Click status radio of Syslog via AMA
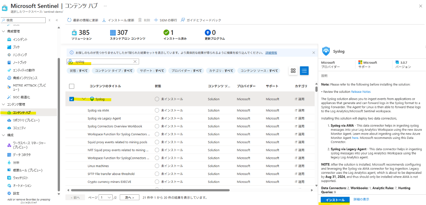The height and width of the screenshot is (205, 426). click(x=157, y=110)
